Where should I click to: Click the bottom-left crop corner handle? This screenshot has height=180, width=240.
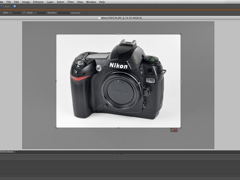tap(56, 127)
